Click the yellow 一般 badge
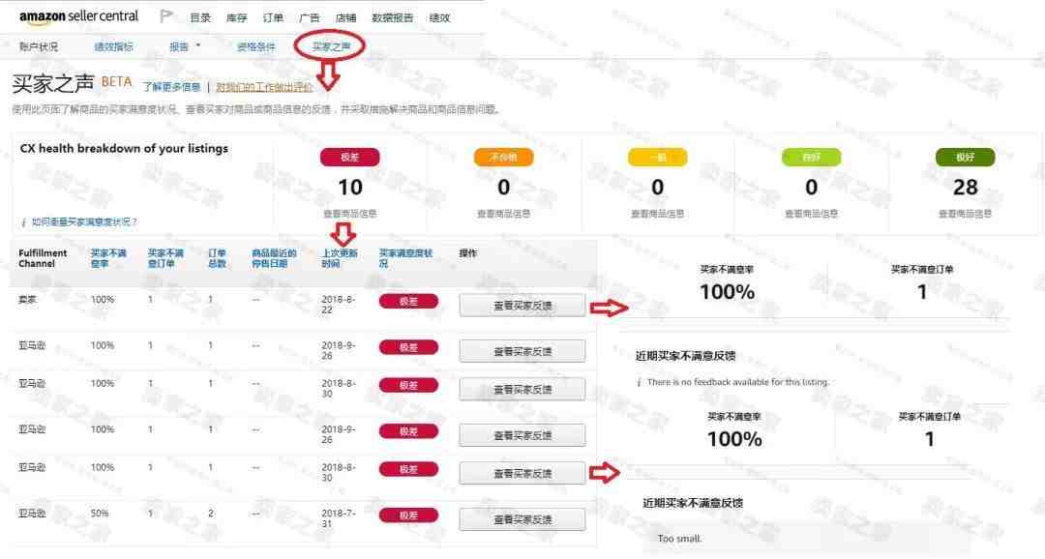Screen dimensions: 1045x559 click(x=658, y=158)
